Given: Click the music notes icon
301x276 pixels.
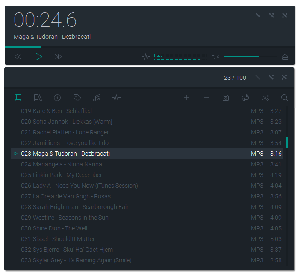Looking at the screenshot, I should pos(97,98).
